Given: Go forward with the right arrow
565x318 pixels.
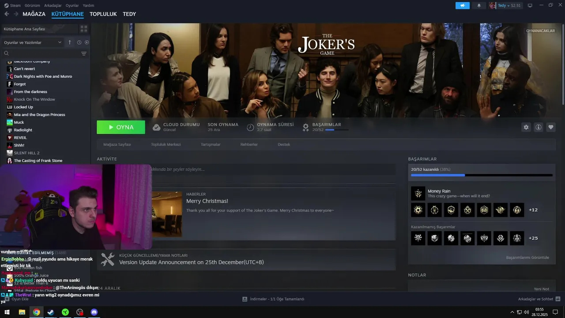Looking at the screenshot, I should point(16,14).
